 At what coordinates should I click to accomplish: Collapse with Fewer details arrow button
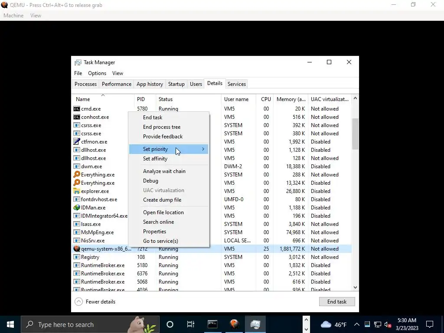click(x=79, y=302)
